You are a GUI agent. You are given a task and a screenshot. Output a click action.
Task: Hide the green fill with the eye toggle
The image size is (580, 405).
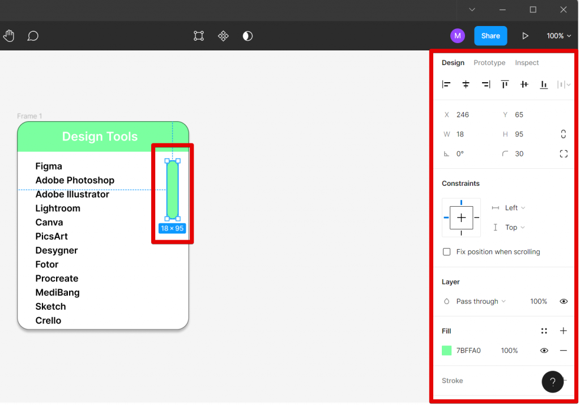[x=544, y=351]
